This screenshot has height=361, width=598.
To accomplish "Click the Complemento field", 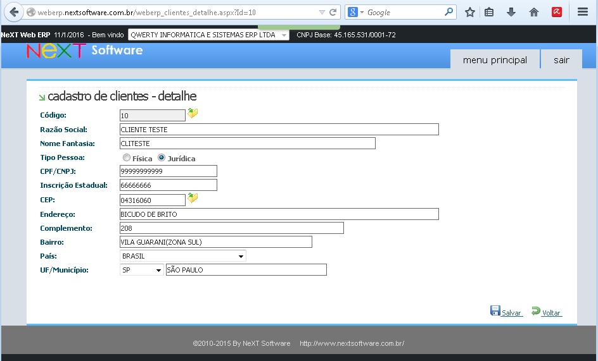I will click(x=231, y=228).
